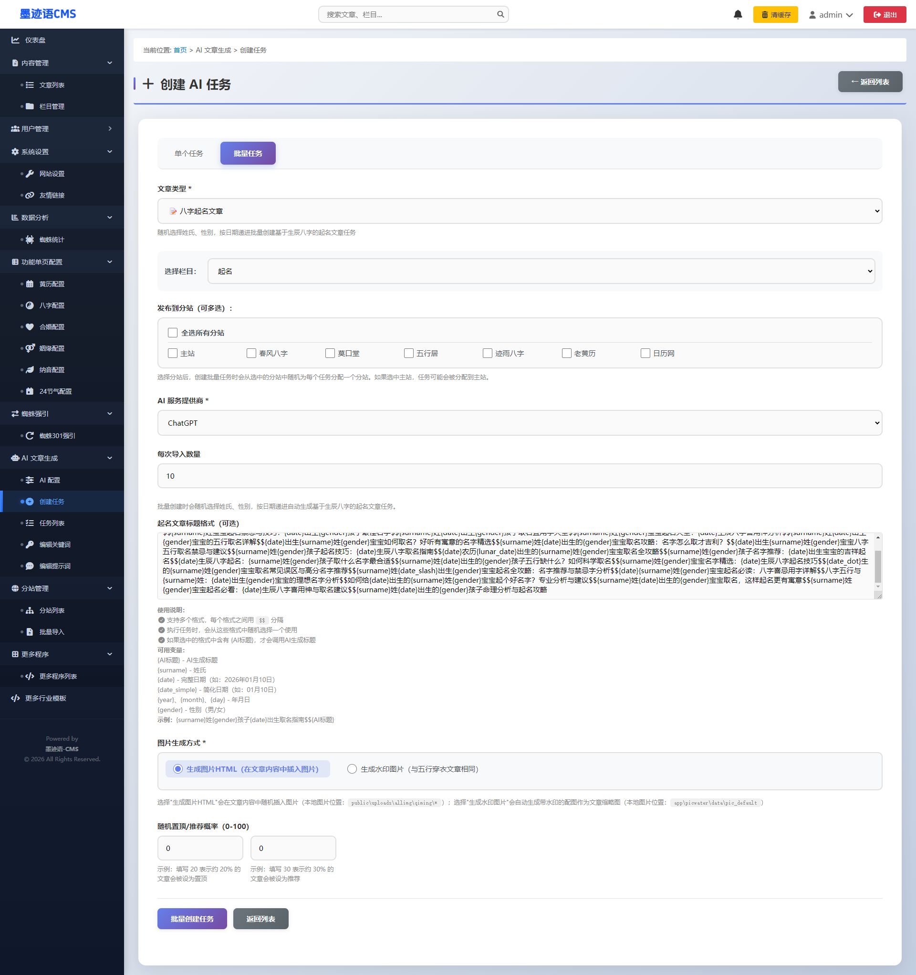Open the task list sidebar item

(52, 523)
